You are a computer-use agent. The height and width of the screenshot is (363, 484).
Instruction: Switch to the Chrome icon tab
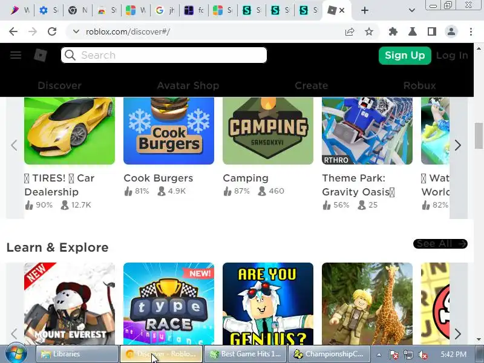[78, 10]
